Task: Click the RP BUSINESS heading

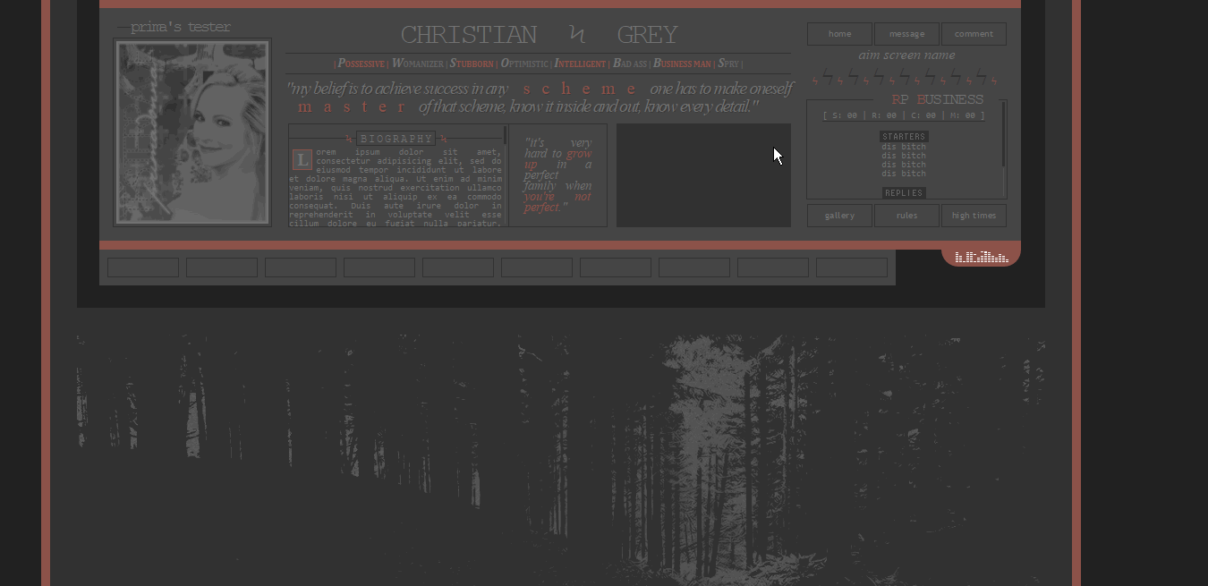Action: pos(938,99)
